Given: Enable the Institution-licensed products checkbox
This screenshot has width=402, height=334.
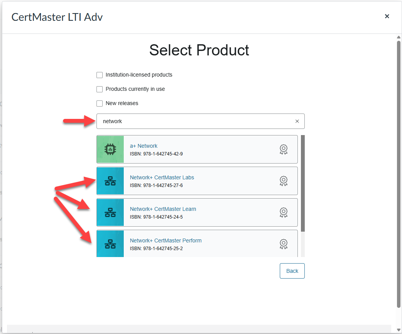Looking at the screenshot, I should click(100, 75).
